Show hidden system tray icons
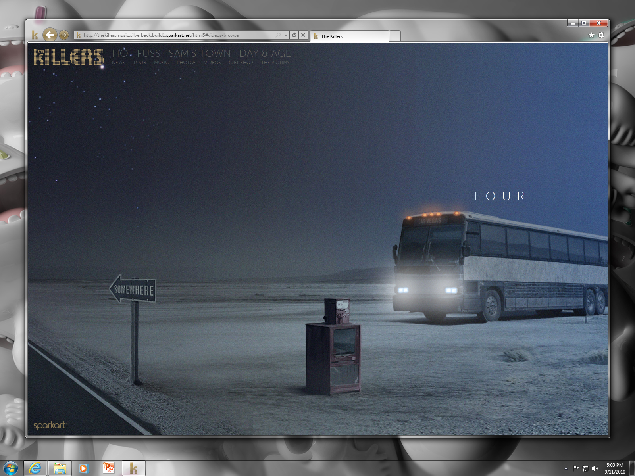The width and height of the screenshot is (635, 476). tap(566, 468)
